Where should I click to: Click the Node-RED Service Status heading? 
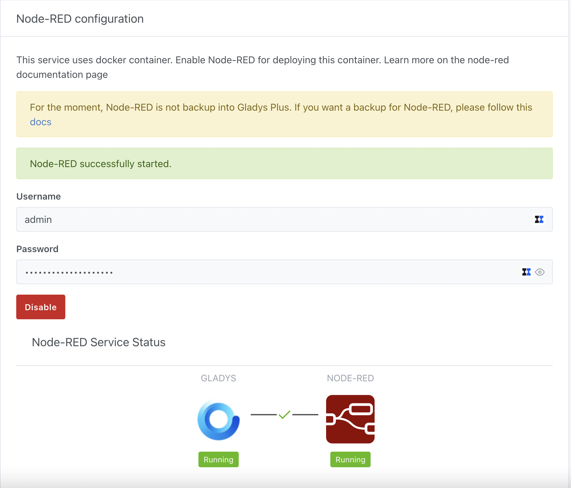[98, 342]
